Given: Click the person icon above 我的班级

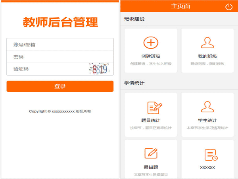Looking at the screenshot, I should click(x=207, y=43).
